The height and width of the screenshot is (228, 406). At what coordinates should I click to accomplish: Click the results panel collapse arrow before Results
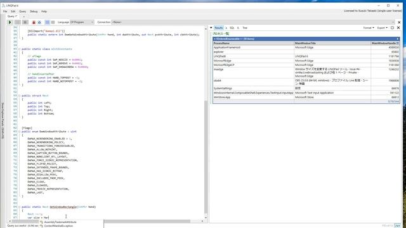[x=211, y=28]
